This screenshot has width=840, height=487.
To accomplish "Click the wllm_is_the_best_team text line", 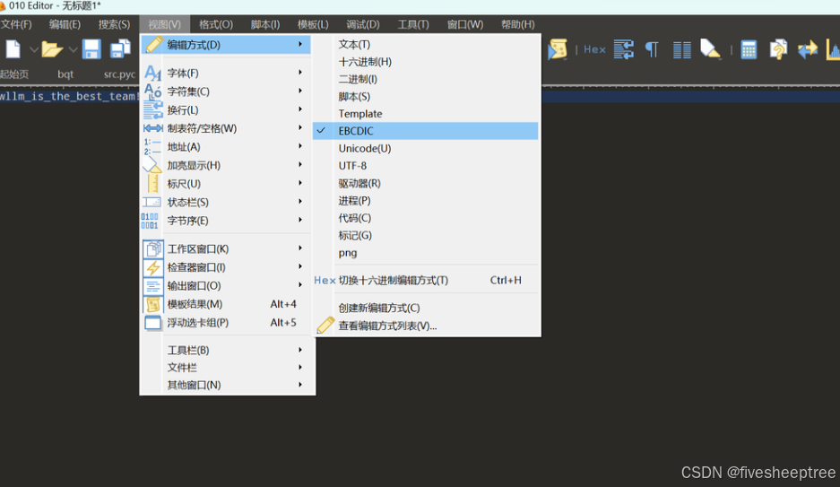I will 68,97.
